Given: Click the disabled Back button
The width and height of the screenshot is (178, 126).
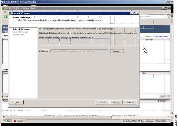Looking at the screenshot, I should pos(102,102).
